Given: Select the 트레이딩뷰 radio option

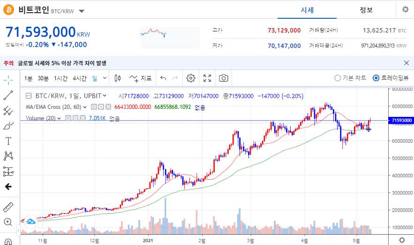Looking at the screenshot, I should click(x=391, y=78).
